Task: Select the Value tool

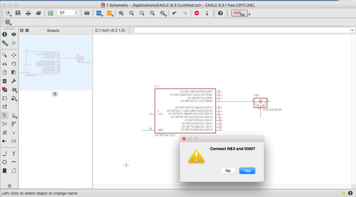Action: coord(14,116)
